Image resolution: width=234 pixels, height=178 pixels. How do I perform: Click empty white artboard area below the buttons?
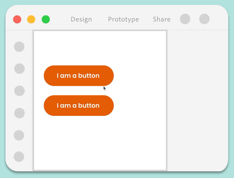click(100, 143)
